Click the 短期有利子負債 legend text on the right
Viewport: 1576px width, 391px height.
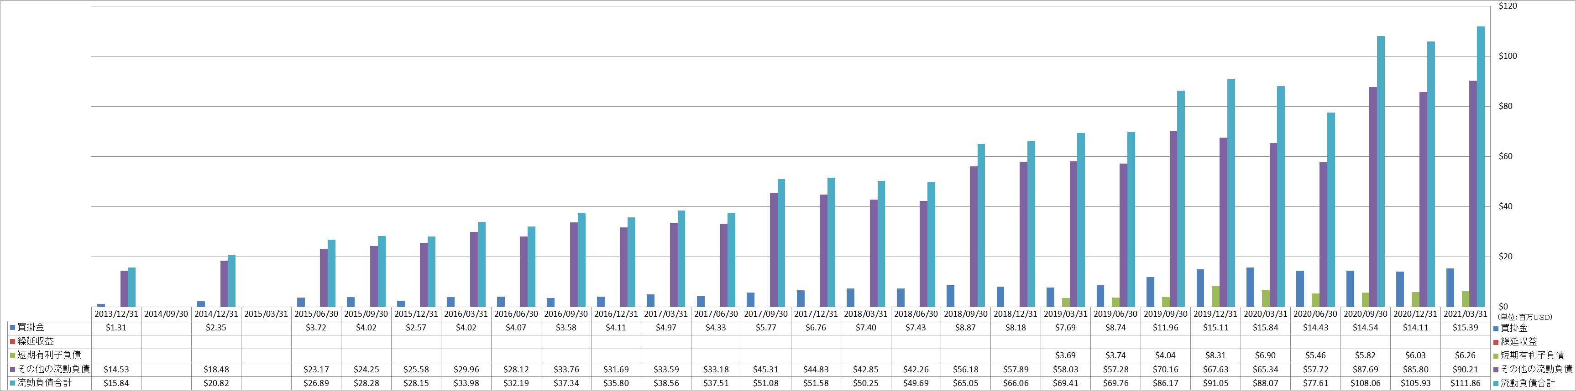[x=1533, y=355]
